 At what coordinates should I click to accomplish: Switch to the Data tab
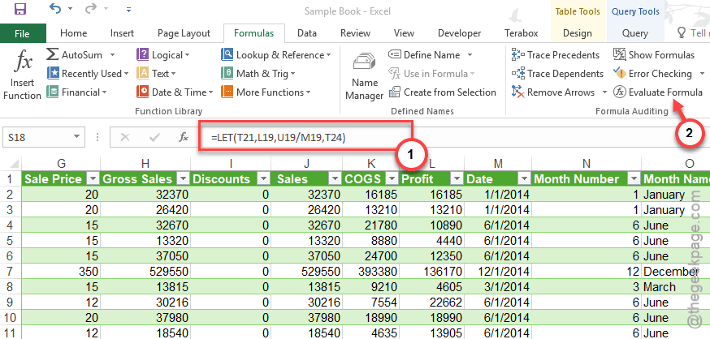(x=306, y=33)
